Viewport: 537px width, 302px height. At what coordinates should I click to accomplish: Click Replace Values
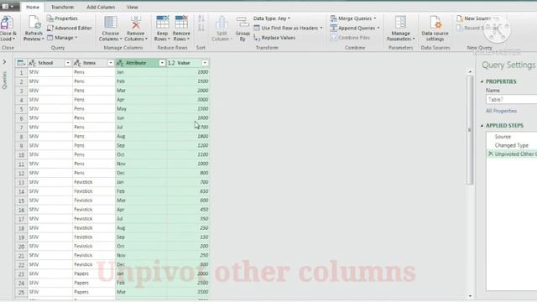point(274,38)
